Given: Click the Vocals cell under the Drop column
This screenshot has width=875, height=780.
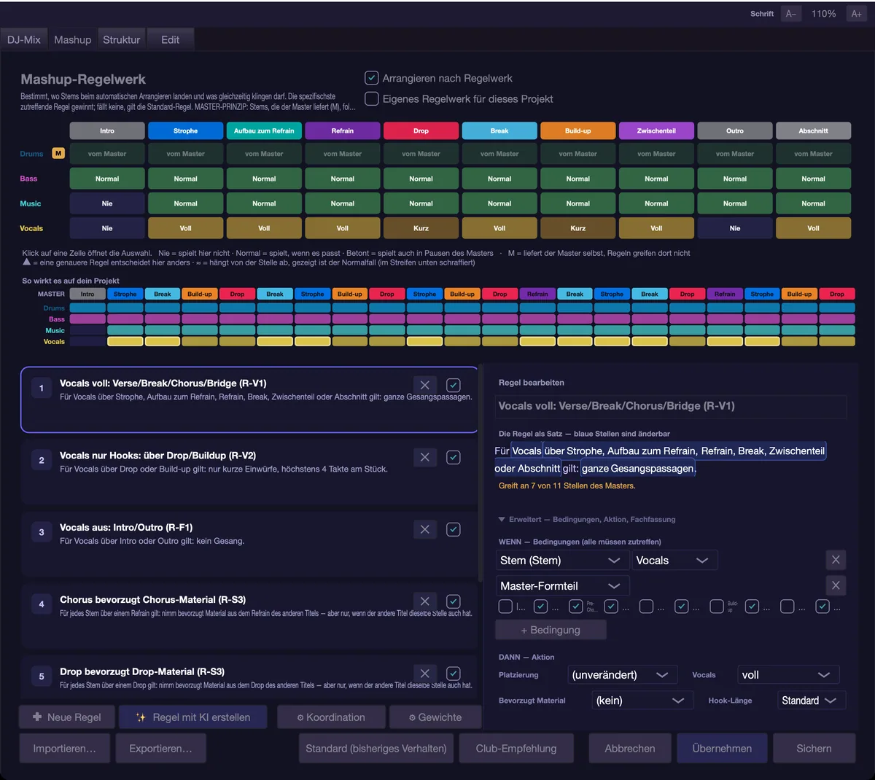Looking at the screenshot, I should pyautogui.click(x=421, y=228).
